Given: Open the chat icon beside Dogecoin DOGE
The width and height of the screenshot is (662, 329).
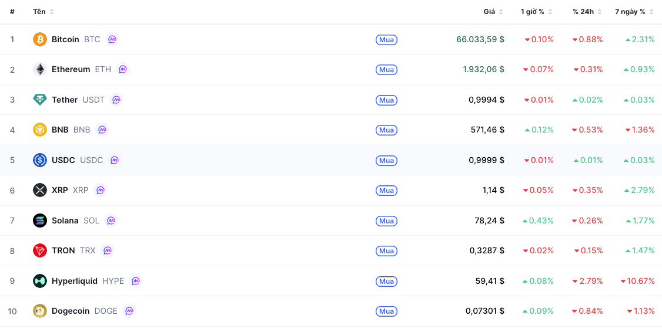Looking at the screenshot, I should 129,311.
